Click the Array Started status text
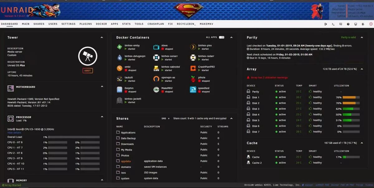The image size is (374, 188). (x=13, y=185)
